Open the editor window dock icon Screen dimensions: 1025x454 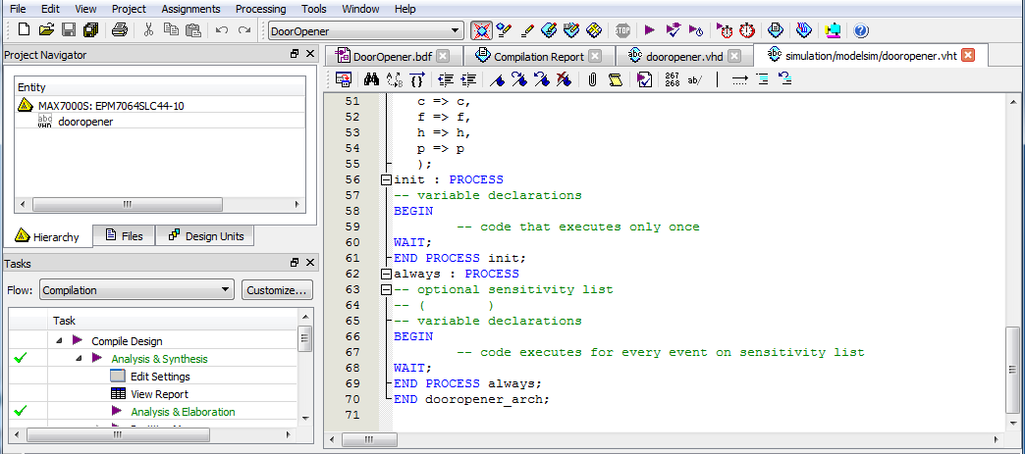pos(344,79)
